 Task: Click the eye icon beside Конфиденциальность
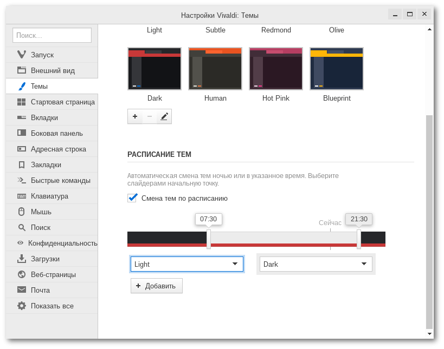(x=20, y=243)
